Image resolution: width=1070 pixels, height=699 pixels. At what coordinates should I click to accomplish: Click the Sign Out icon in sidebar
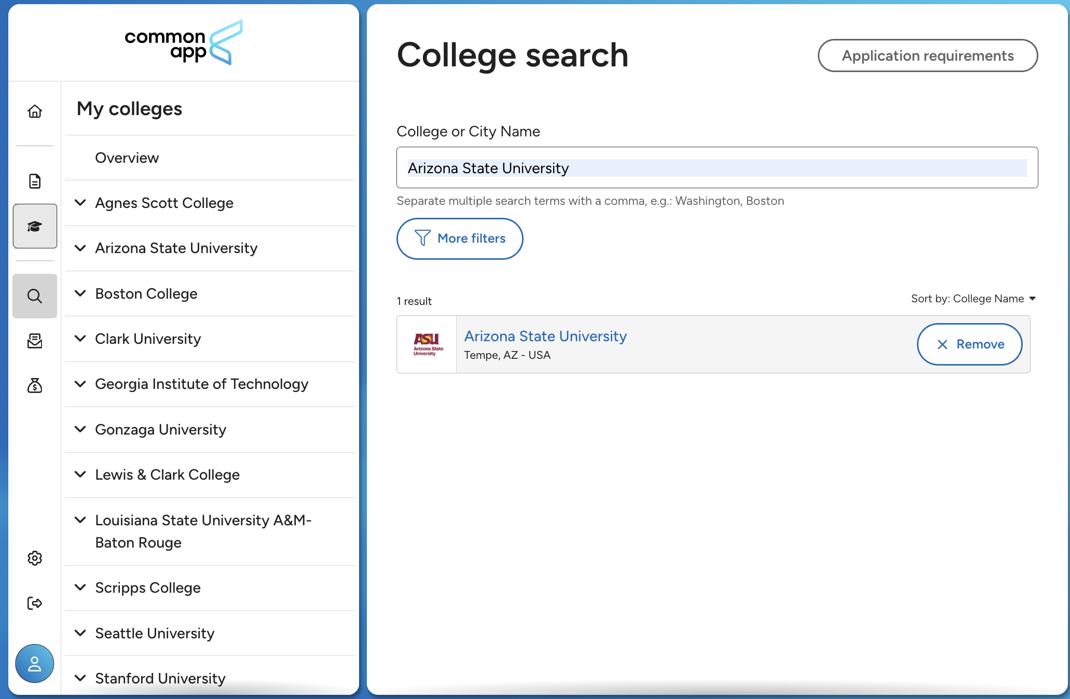tap(34, 603)
